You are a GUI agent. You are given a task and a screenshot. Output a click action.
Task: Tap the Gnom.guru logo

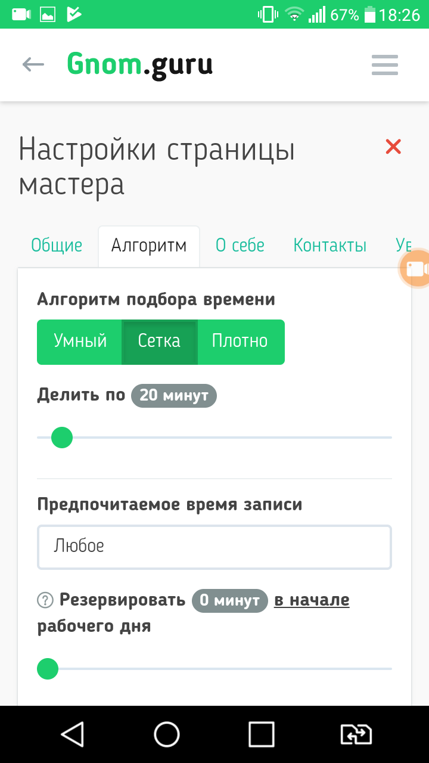[x=139, y=64]
